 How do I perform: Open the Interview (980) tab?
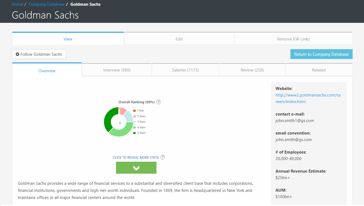(117, 70)
